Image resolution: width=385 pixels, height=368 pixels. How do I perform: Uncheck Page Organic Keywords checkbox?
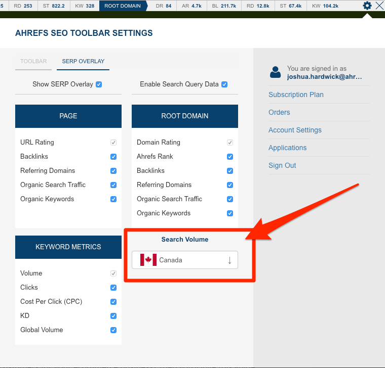[113, 199]
